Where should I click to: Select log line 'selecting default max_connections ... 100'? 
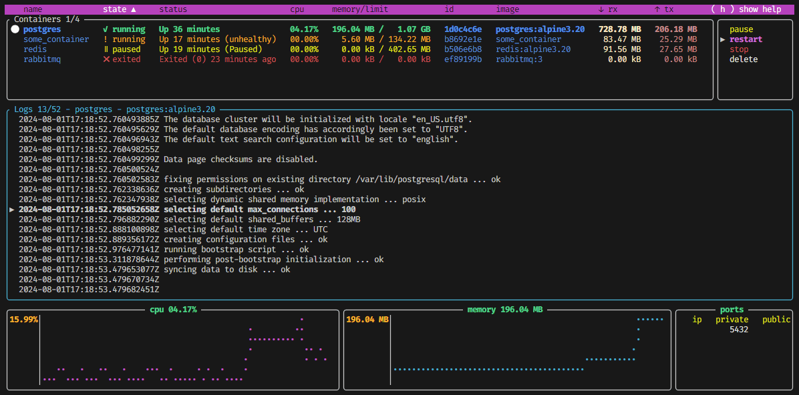(187, 210)
